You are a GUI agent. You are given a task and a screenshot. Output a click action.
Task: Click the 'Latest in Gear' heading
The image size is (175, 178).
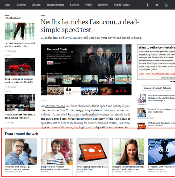click(x=12, y=18)
